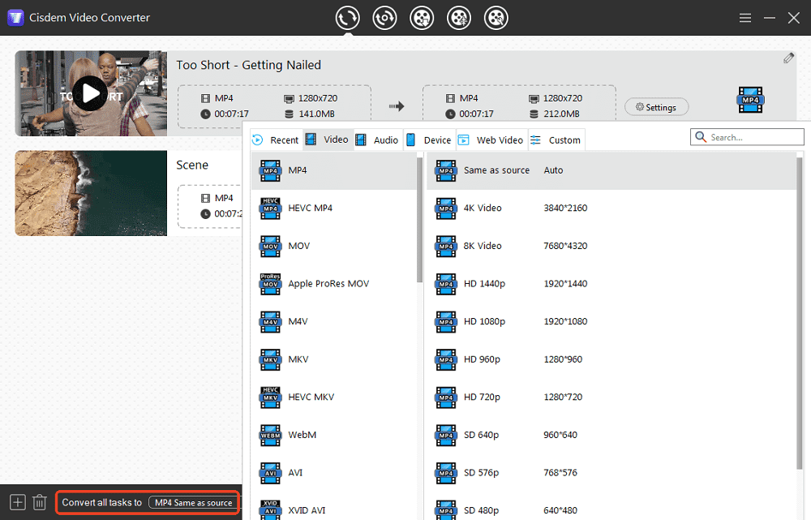The image size is (811, 520).
Task: Click the MP4 output format icon beside Settings
Action: point(750,100)
